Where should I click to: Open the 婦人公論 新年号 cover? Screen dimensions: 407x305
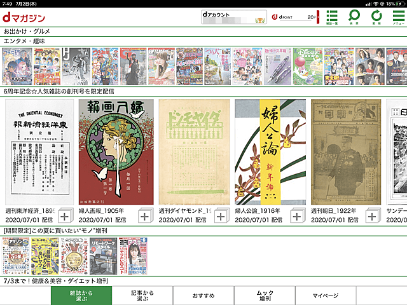click(x=270, y=152)
